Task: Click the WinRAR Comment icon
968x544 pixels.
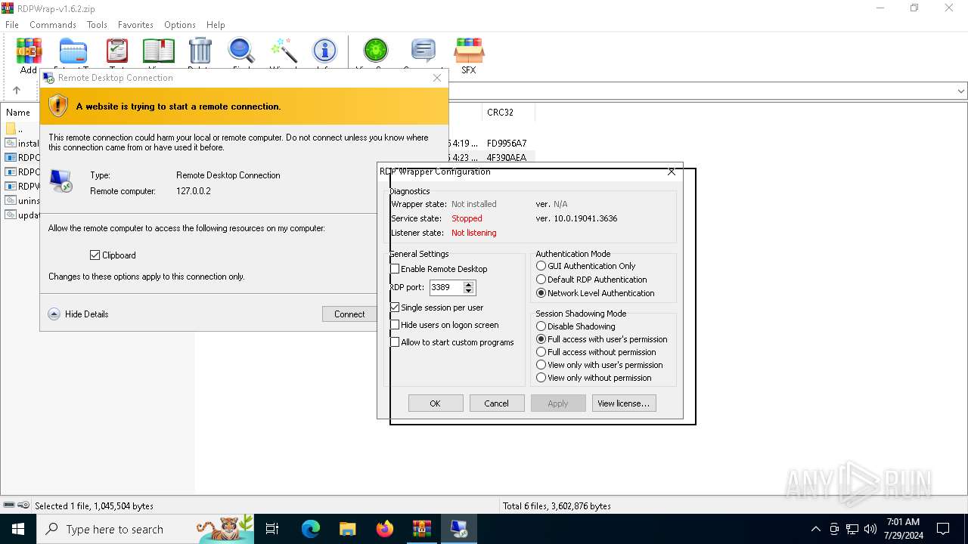Action: (423, 51)
